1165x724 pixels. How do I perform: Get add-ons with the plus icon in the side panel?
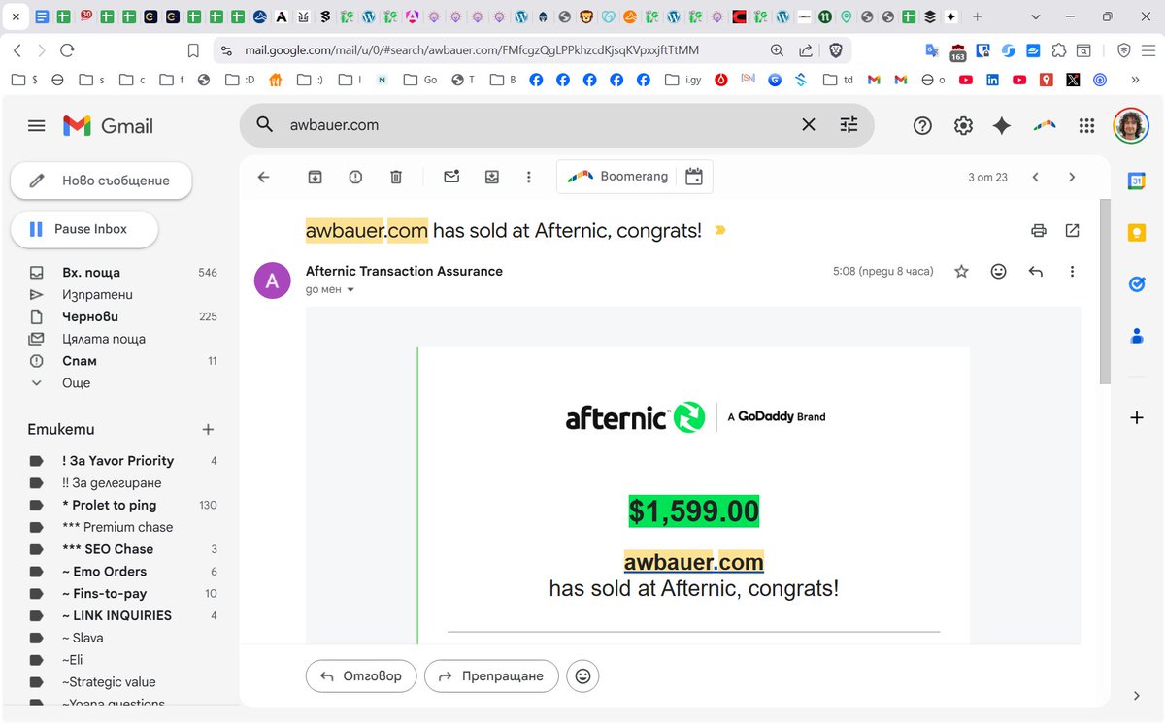click(1137, 417)
